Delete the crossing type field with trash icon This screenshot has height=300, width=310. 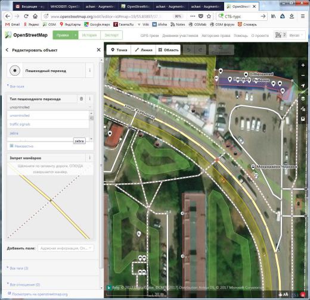coord(81,99)
